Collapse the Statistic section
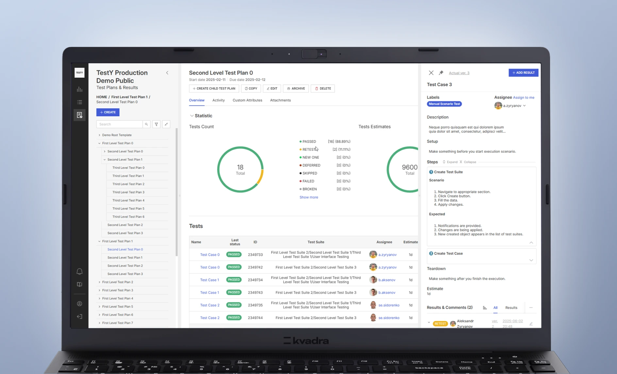Viewport: 617px width, 374px height. pyautogui.click(x=192, y=116)
